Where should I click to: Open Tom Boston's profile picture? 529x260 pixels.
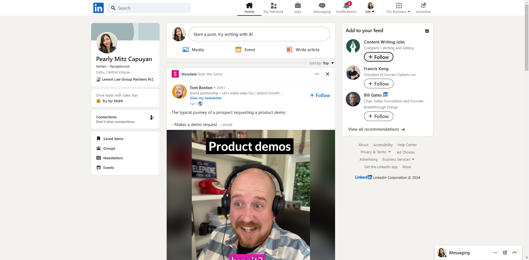click(x=179, y=92)
